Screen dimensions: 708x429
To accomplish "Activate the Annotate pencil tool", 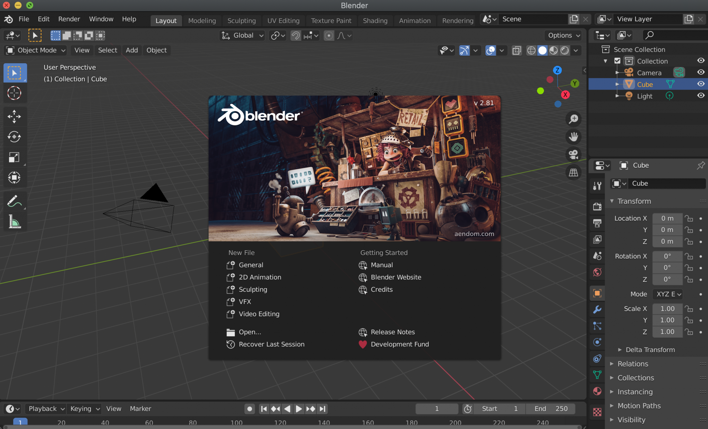I will point(14,201).
